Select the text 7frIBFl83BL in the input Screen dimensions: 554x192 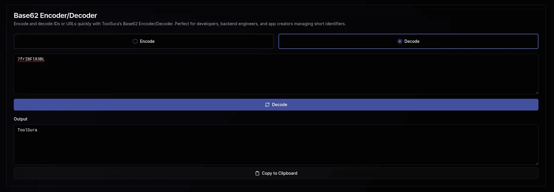(31, 59)
